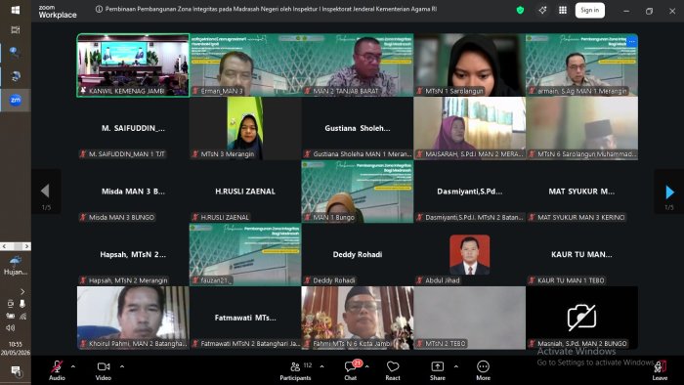This screenshot has width=684, height=385.
Task: Open the Windows Start button
Action: click(16, 10)
